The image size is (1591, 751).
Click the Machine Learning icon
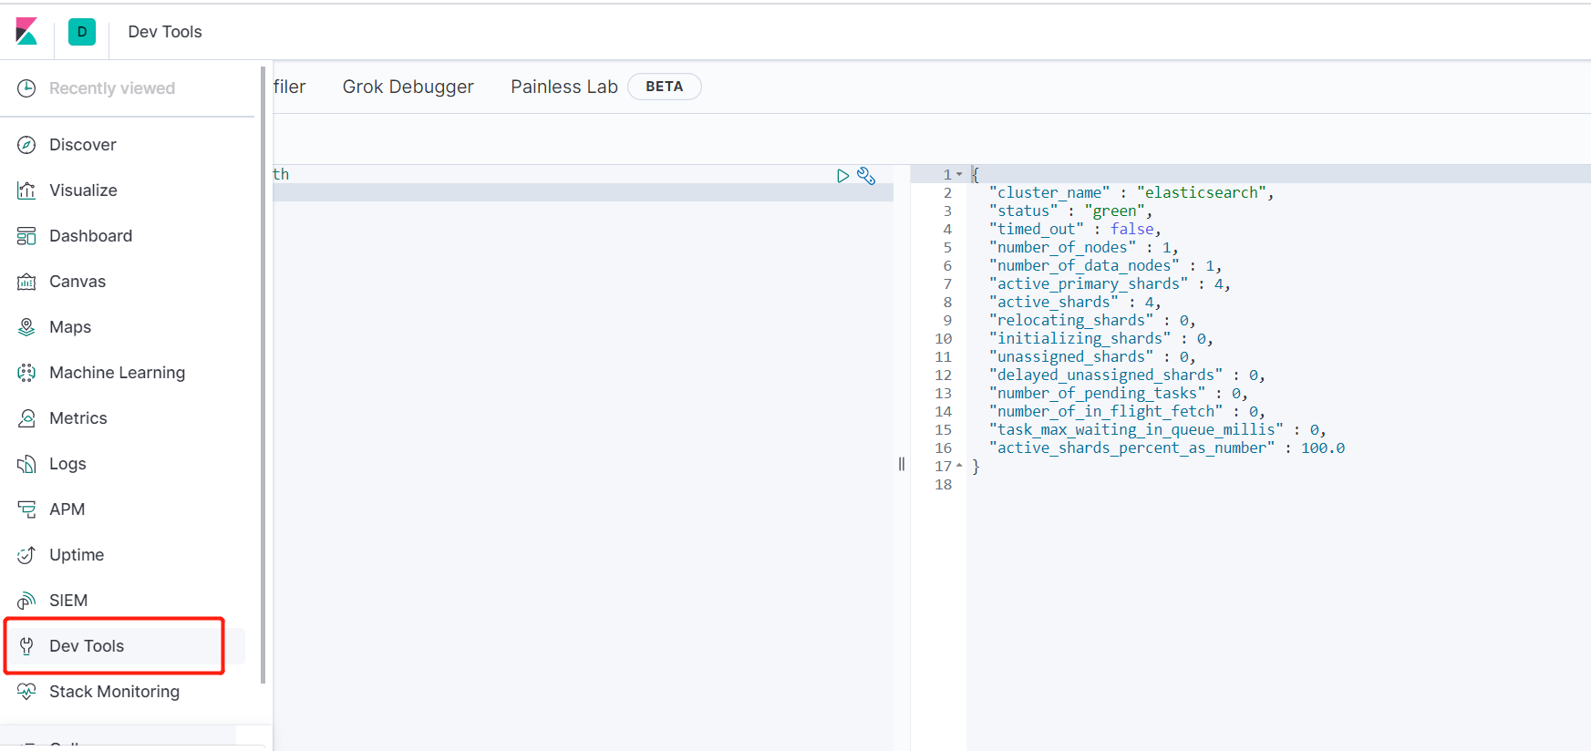click(26, 373)
